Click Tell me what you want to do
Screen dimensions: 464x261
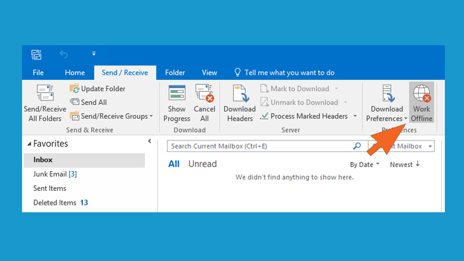[x=289, y=72]
